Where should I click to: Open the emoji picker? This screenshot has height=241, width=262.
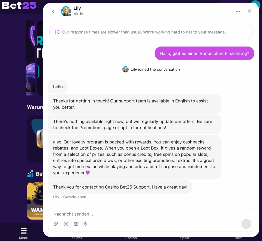click(x=66, y=224)
